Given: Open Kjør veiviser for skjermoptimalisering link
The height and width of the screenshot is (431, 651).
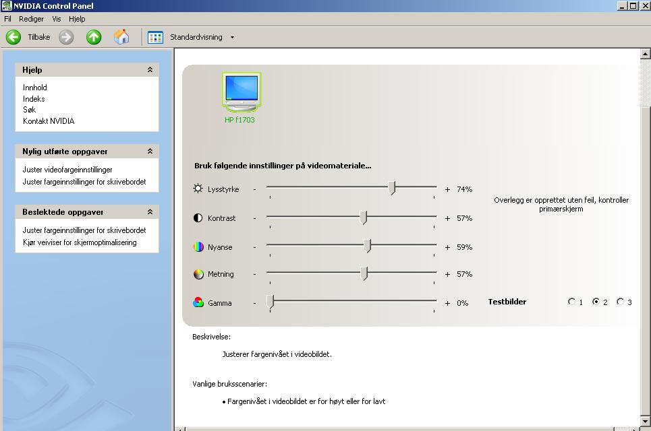Looking at the screenshot, I should [80, 242].
